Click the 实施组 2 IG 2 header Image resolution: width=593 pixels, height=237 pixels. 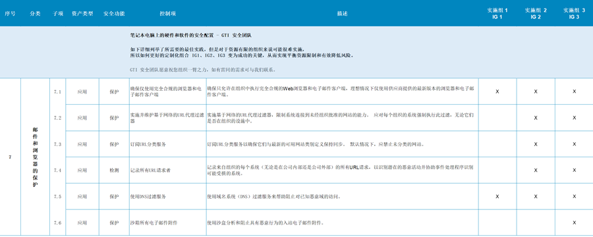(536, 14)
